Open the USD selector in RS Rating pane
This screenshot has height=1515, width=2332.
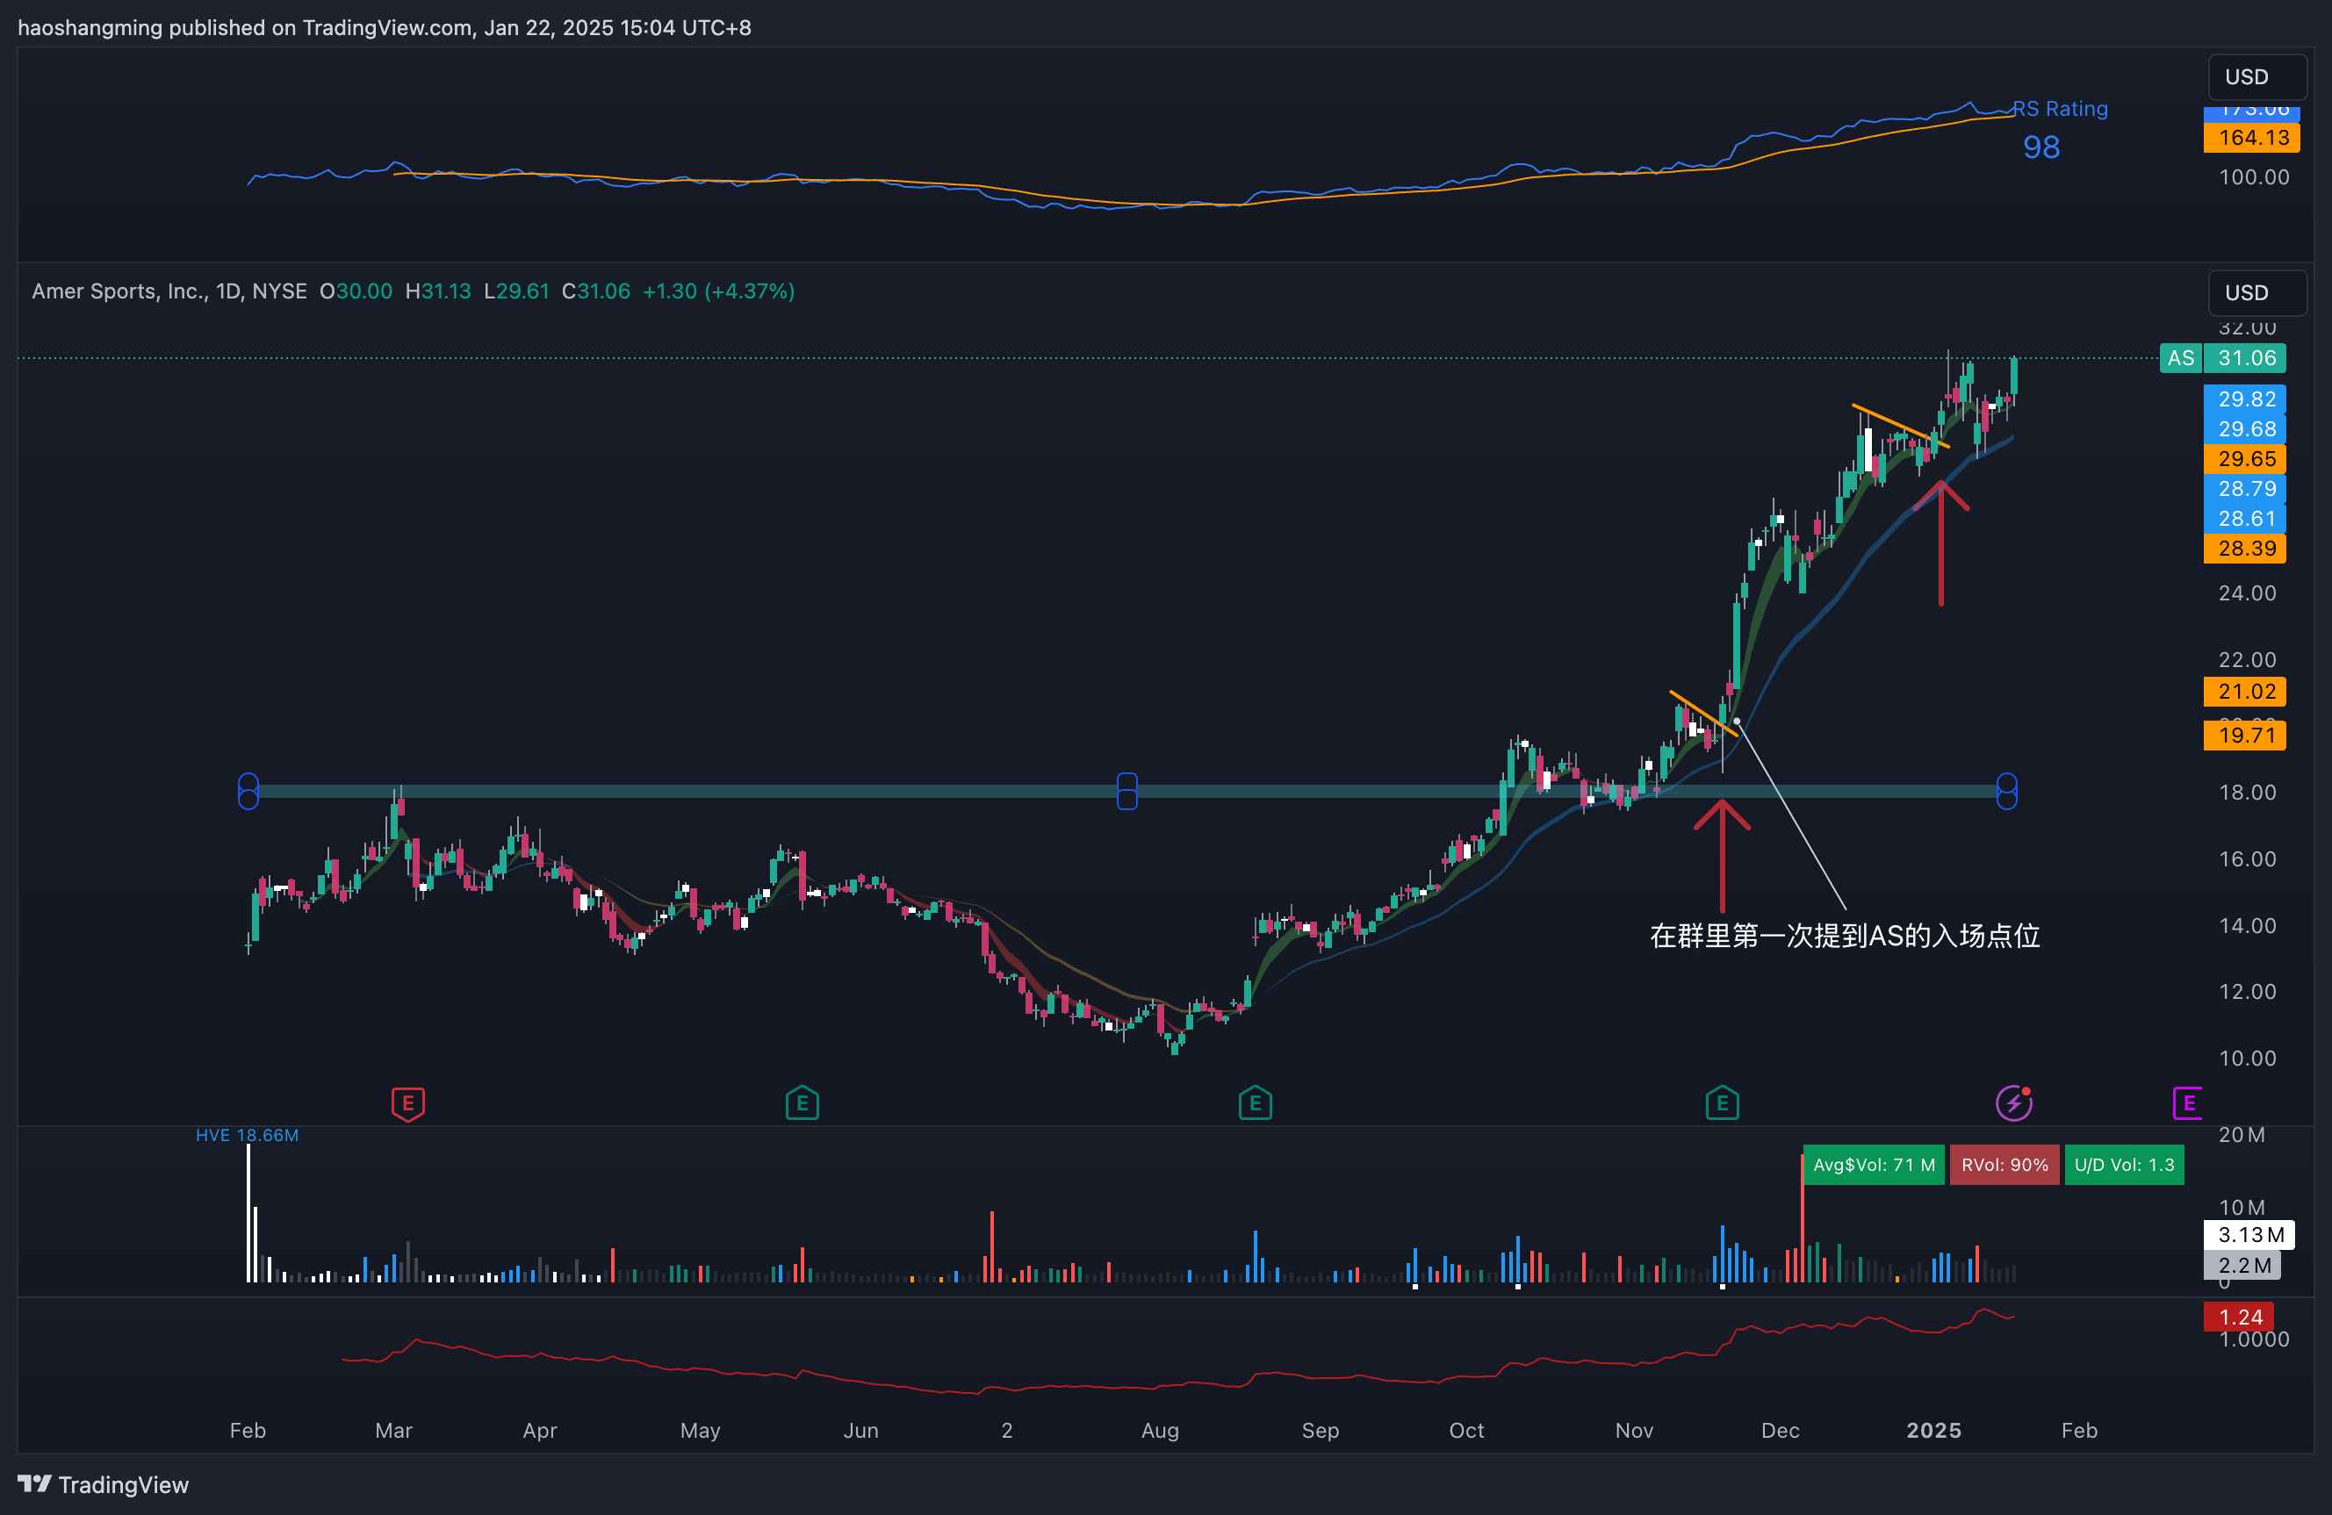click(2256, 76)
